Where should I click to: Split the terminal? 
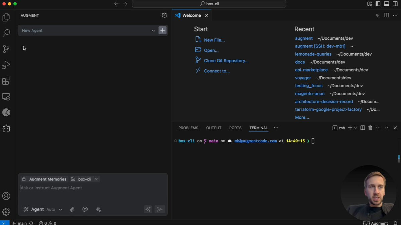pos(363,128)
